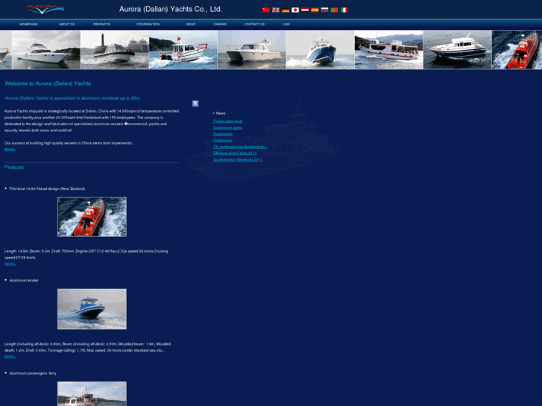The image size is (542, 406).
Task: Open the Catamaran again news link
Action: [x=228, y=127]
